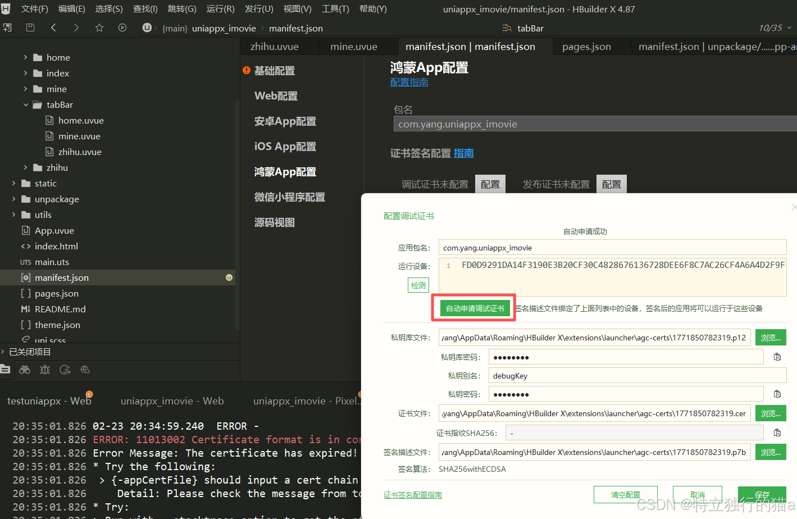Expand the home folder
The width and height of the screenshot is (797, 519).
point(25,57)
